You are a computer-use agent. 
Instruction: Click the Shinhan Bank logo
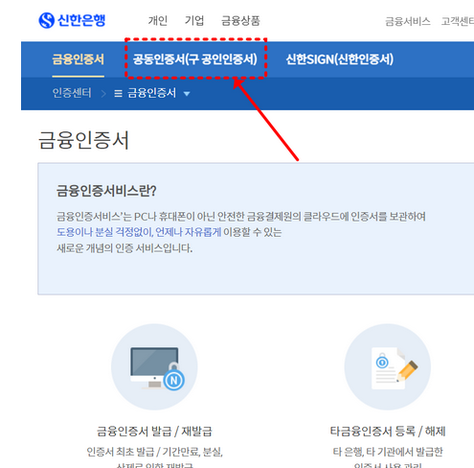(x=72, y=20)
